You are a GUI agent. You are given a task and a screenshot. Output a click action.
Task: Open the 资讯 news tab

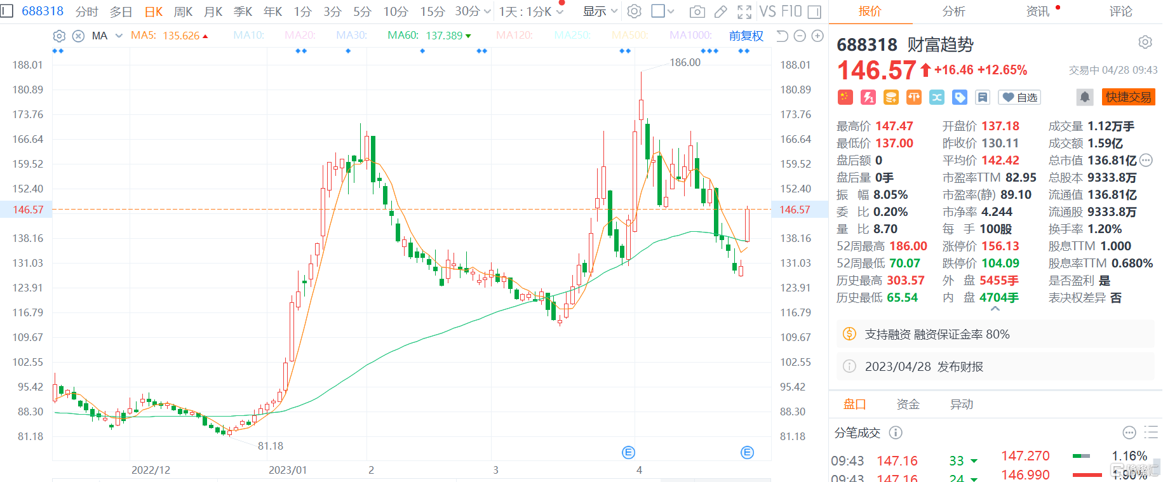point(1037,11)
